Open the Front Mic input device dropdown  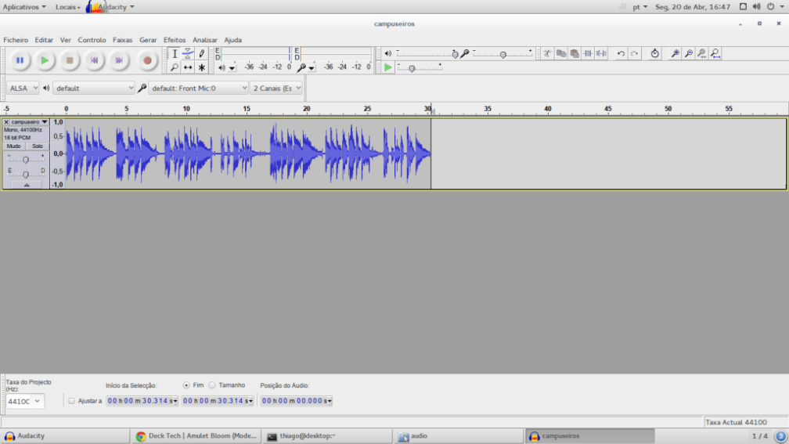pos(199,88)
